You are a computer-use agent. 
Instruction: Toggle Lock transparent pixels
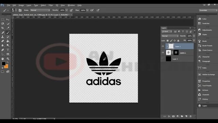(168, 41)
